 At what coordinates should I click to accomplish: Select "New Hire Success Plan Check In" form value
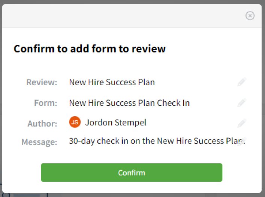point(129,103)
